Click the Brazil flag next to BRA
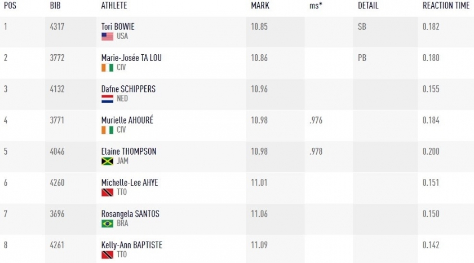474x263 pixels. [107, 223]
